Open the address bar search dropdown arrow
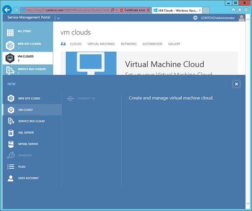 point(117,10)
